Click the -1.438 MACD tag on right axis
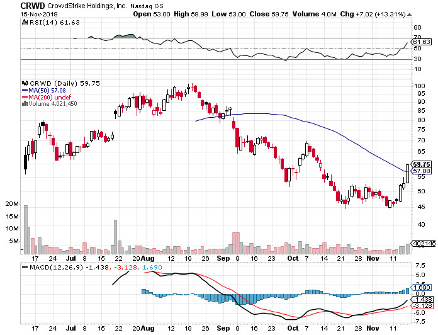Viewport: 438px width, 335px height. 423,300
